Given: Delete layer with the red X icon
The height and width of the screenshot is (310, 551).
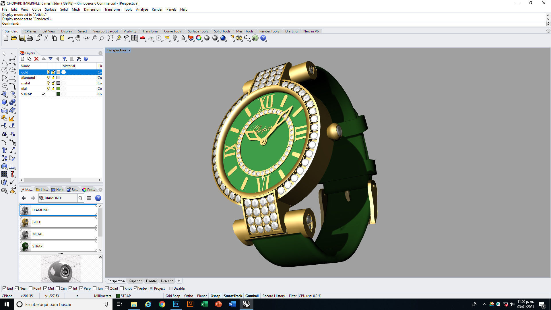Looking at the screenshot, I should click(x=36, y=59).
